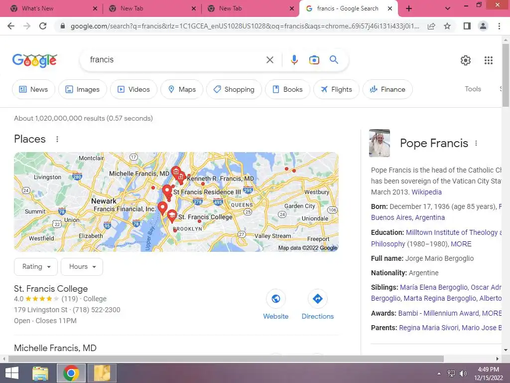Click the St. Francis College map pin
This screenshot has height=383, width=510.
[x=172, y=216]
